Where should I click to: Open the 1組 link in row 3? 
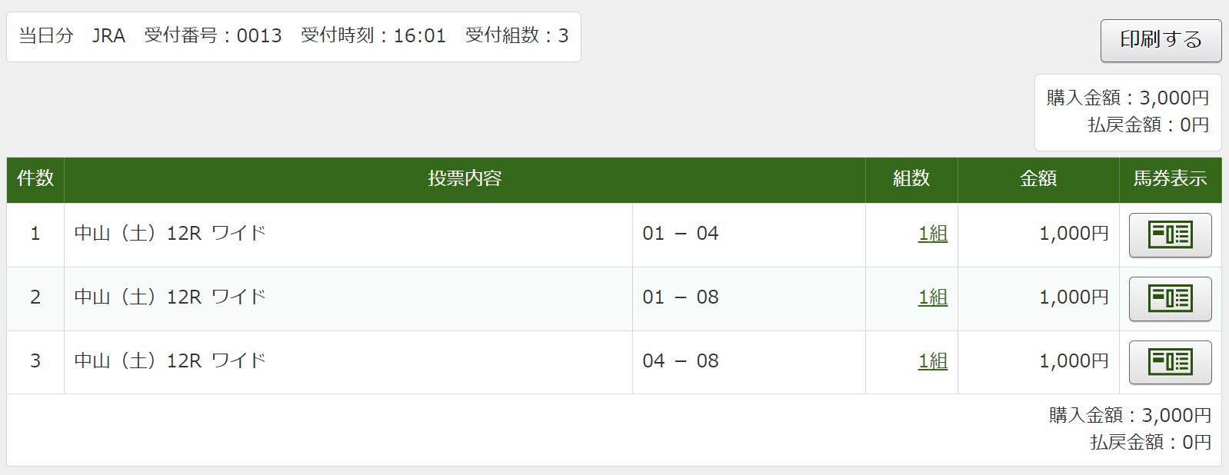[x=932, y=361]
